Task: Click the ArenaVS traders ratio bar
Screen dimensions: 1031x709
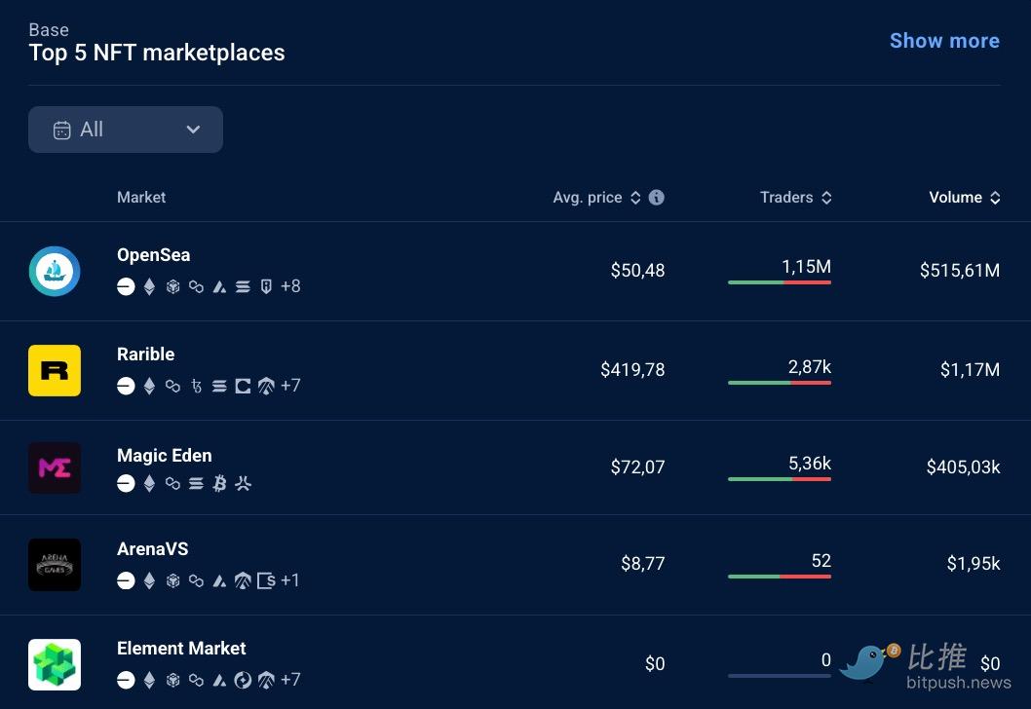Action: [780, 577]
